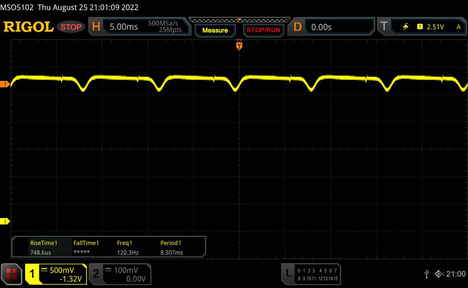Image resolution: width=468 pixels, height=288 pixels.
Task: Open horizontal timebase H icon
Action: pyautogui.click(x=96, y=27)
